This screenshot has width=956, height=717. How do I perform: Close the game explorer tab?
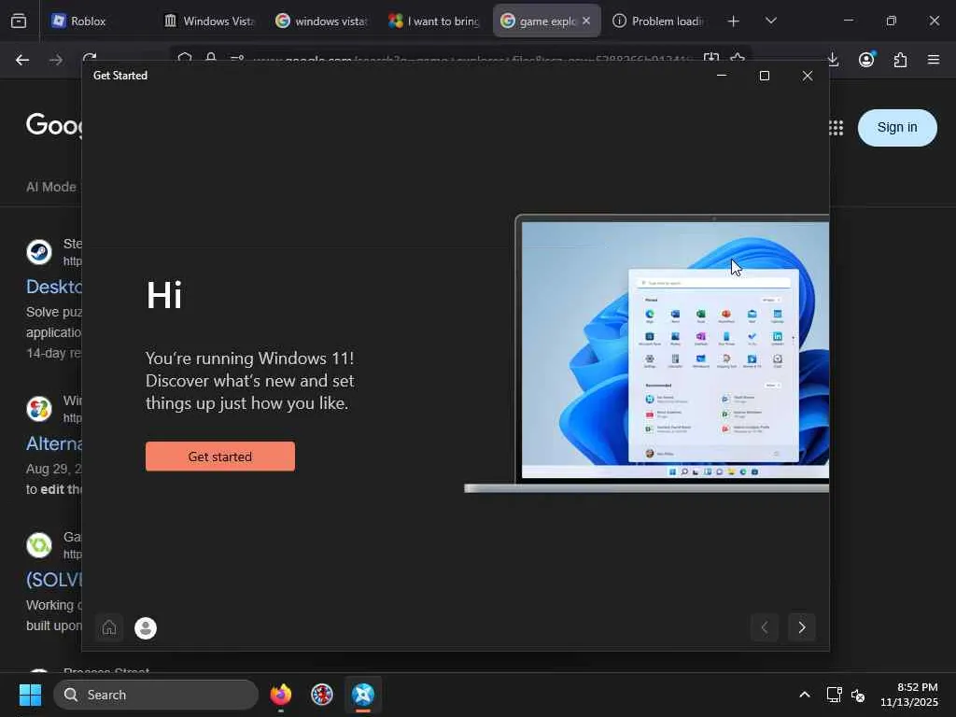tap(586, 21)
